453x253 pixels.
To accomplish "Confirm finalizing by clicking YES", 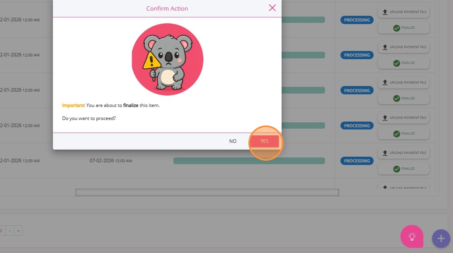I will 264,141.
